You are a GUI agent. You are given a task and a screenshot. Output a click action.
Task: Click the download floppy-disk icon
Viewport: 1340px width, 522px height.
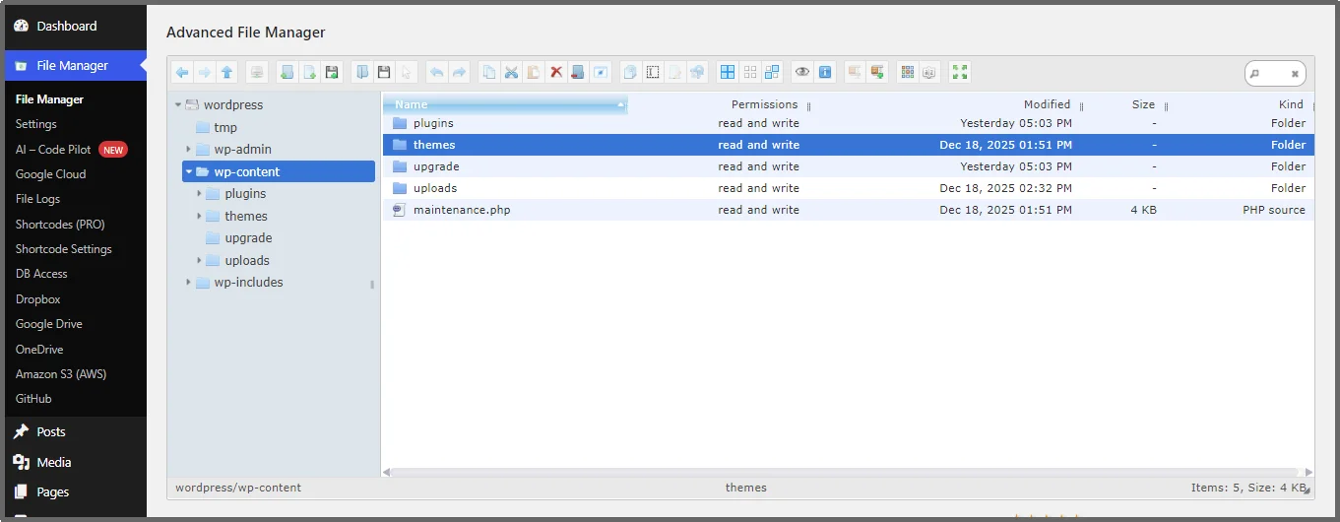coord(384,72)
